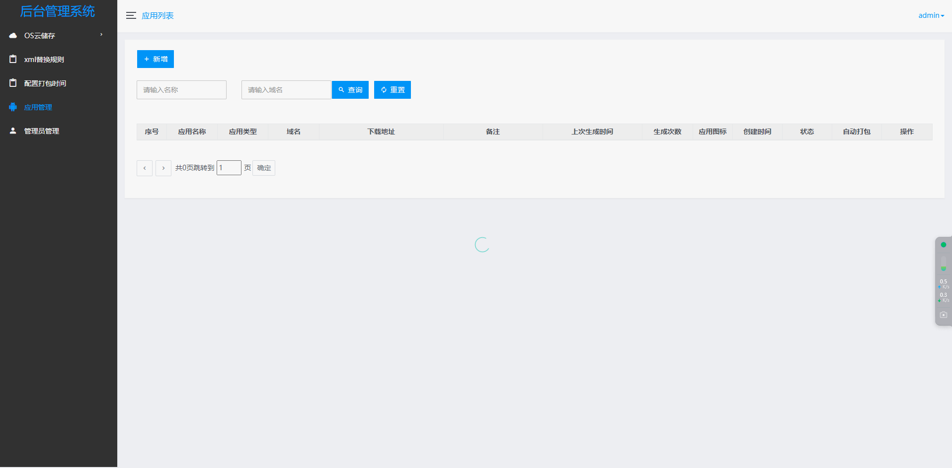Adjust the vertical capsule slider in side panel
The height and width of the screenshot is (468, 952).
944,263
